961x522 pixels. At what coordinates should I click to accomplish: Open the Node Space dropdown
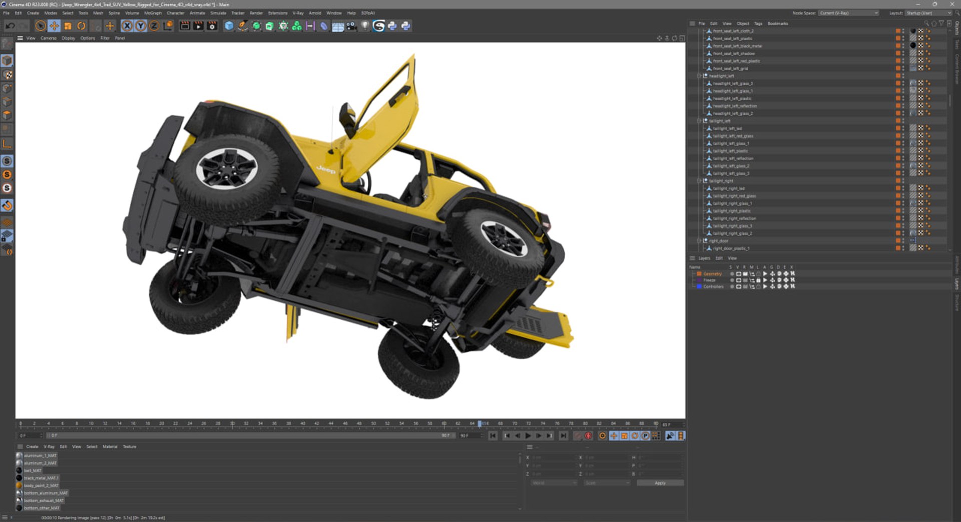click(x=849, y=13)
